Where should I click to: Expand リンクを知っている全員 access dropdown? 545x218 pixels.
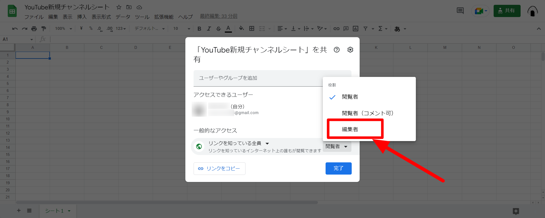click(239, 143)
